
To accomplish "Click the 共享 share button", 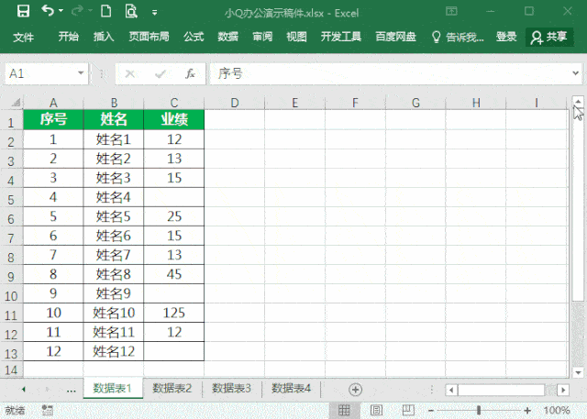I will tap(549, 37).
